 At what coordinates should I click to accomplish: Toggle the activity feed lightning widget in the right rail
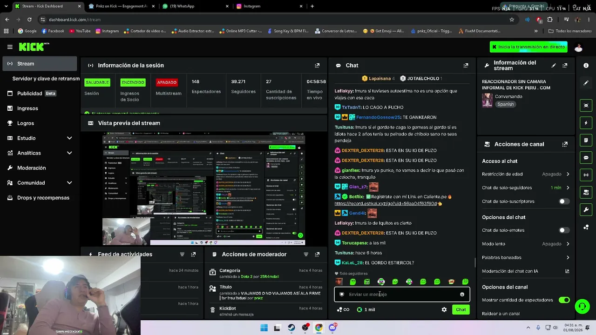pyautogui.click(x=586, y=123)
